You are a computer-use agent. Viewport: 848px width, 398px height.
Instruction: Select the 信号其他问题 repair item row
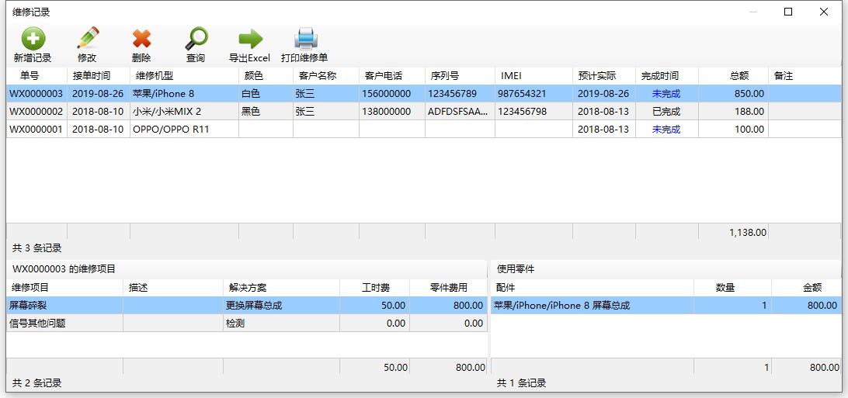pyautogui.click(x=247, y=323)
